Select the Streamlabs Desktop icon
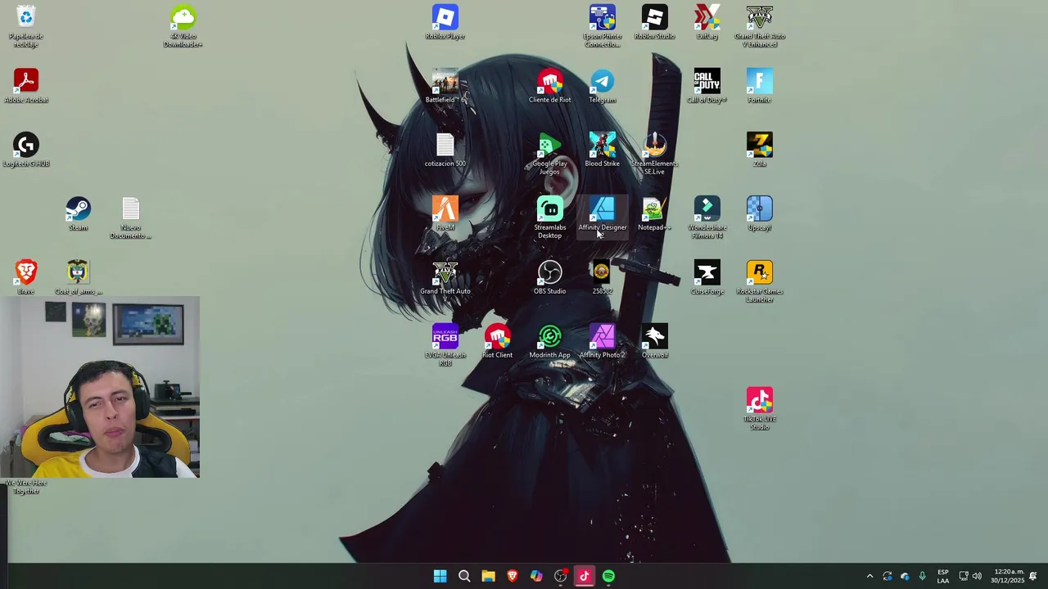 click(x=550, y=218)
